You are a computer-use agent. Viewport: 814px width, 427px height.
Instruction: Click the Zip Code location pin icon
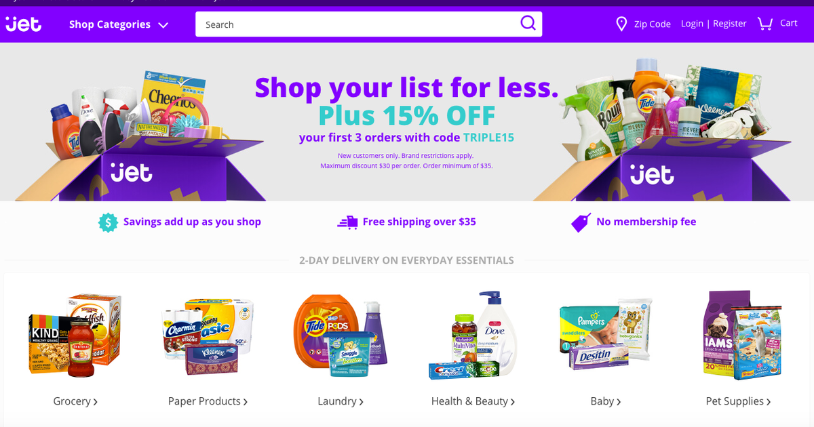[621, 24]
